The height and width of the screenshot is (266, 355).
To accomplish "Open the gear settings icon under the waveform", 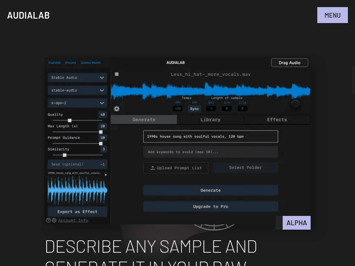I will 117,109.
